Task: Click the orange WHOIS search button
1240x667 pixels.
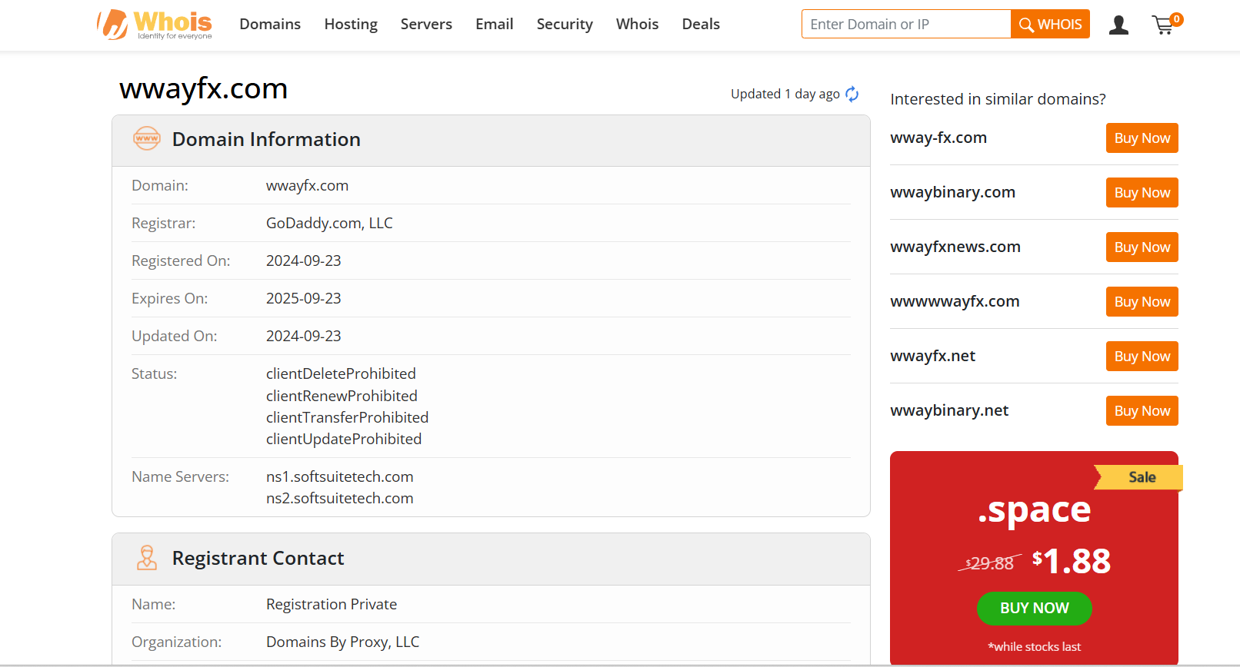Action: click(x=1050, y=25)
